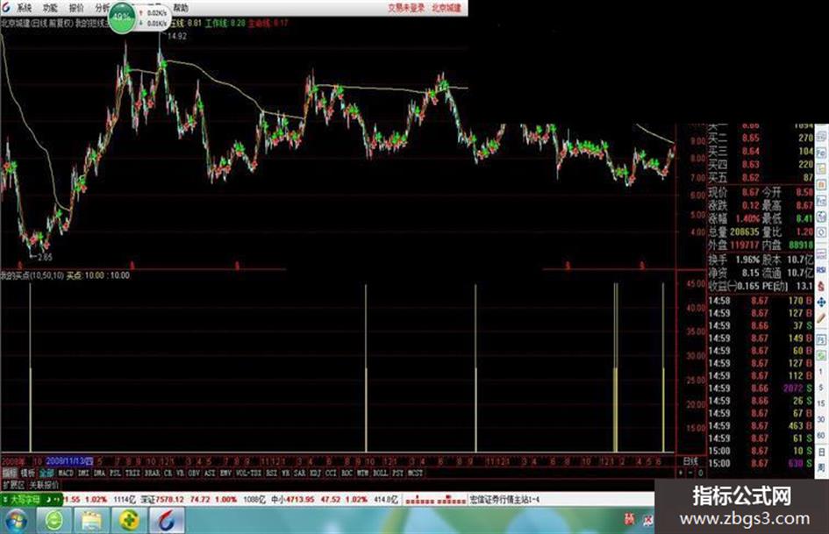Select the 5-minute period in the sidebar

[x=821, y=388]
